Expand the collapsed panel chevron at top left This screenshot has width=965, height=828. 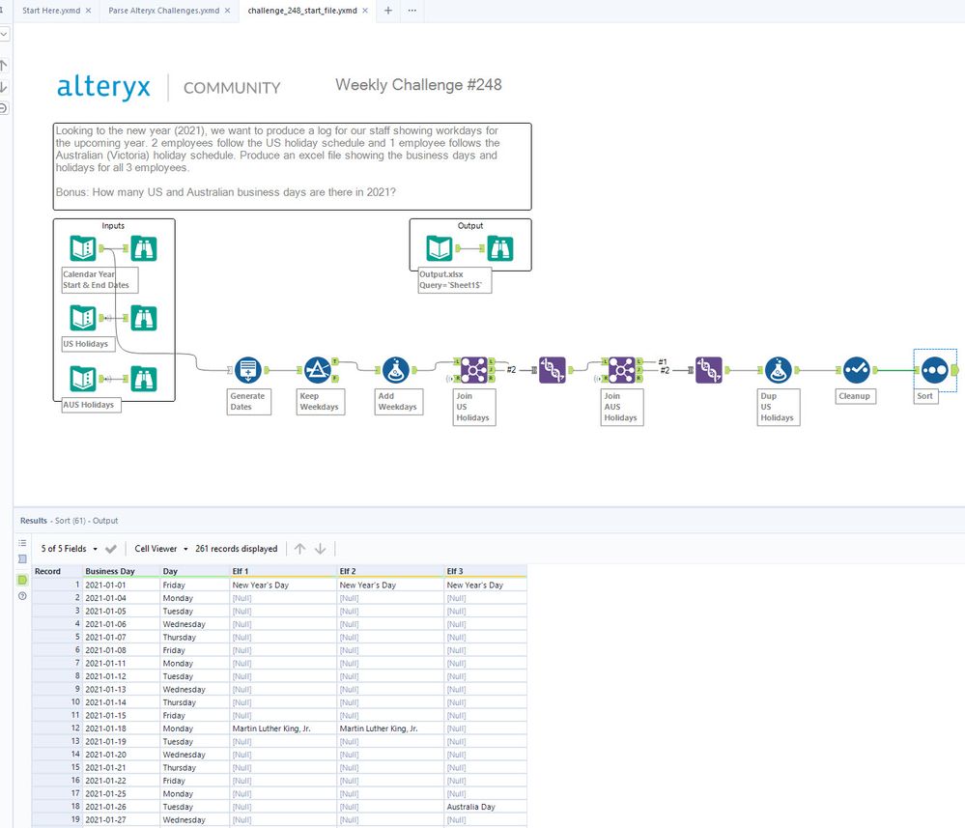[x=4, y=35]
